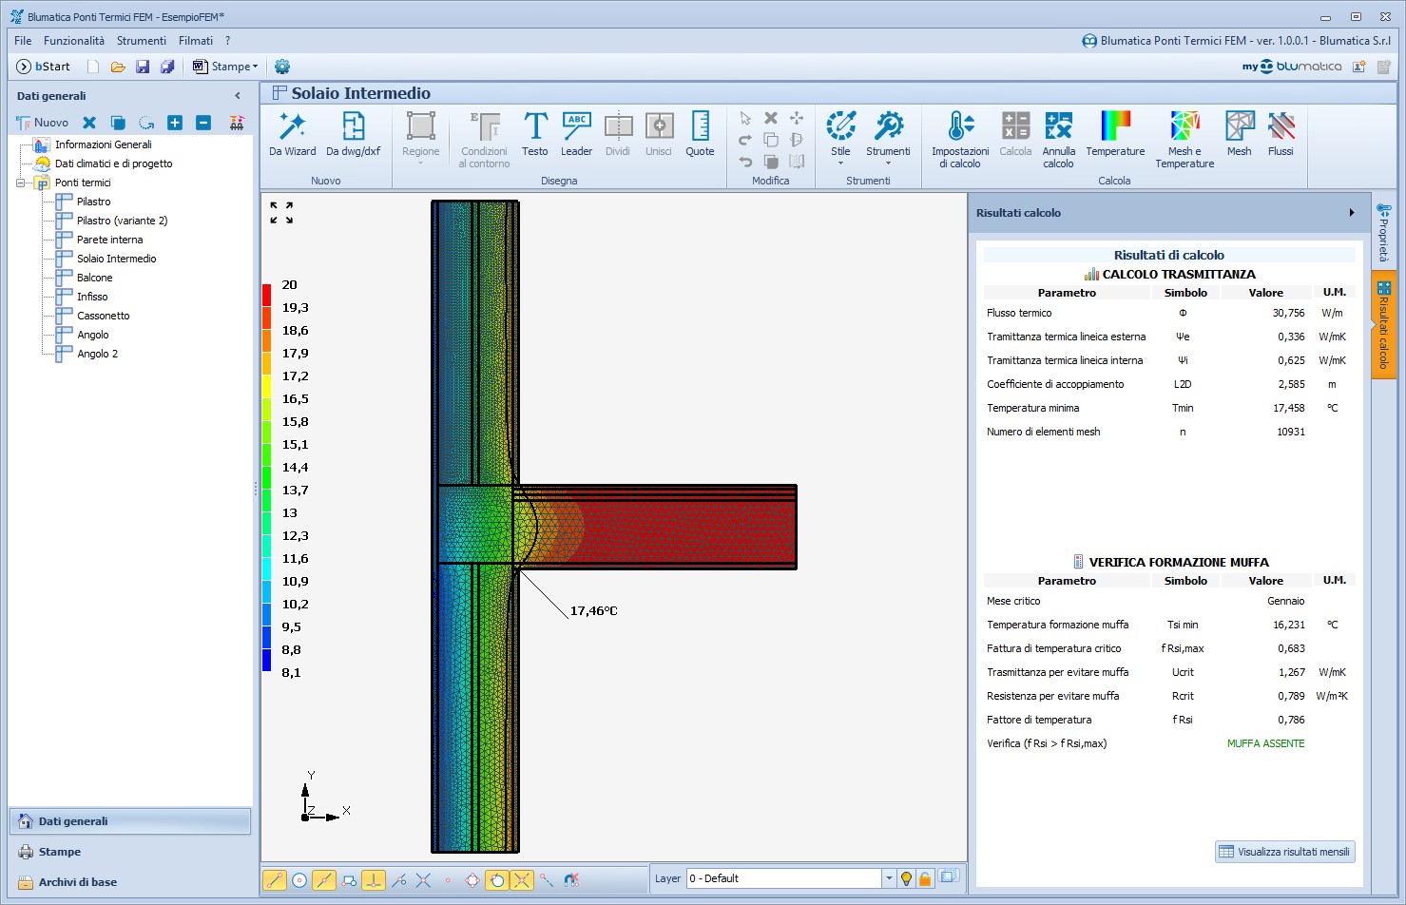Display the Flussi heat flow view
The image size is (1406, 905).
(x=1281, y=134)
